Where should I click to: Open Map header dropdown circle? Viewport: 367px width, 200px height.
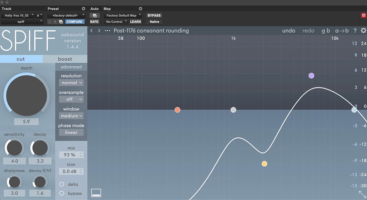point(140,9)
